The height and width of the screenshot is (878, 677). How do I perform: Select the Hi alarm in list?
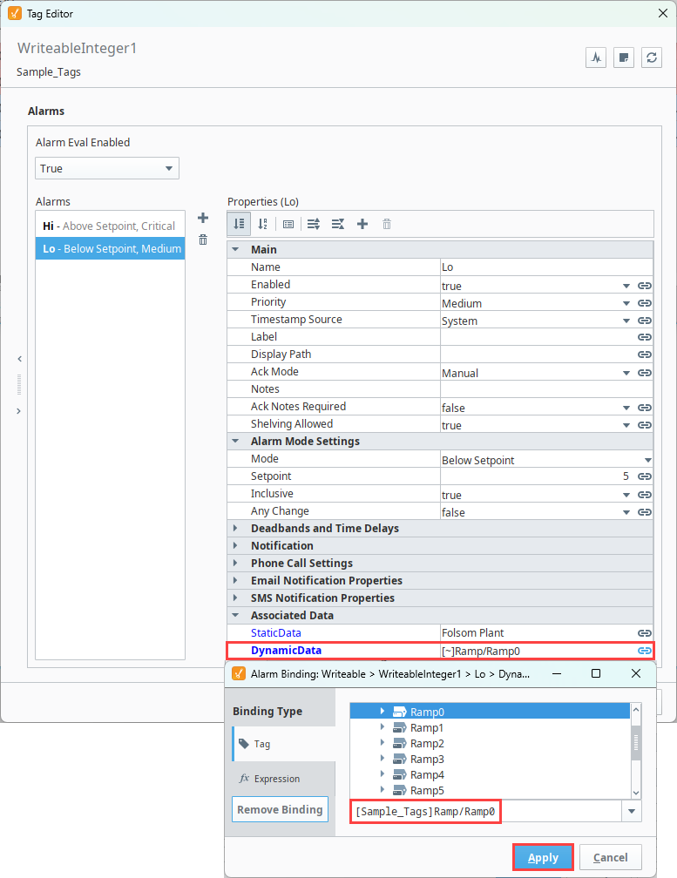coord(110,226)
